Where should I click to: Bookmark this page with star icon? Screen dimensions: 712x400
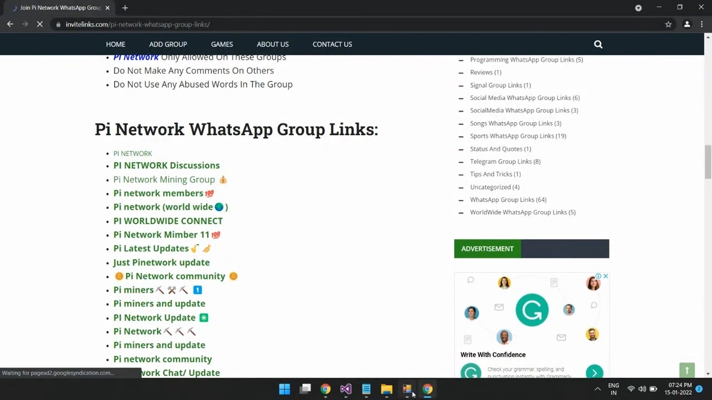(668, 24)
